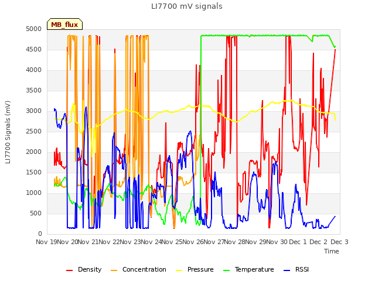Viewport: 375px width, 281px height.
Task: Click the 2500 y-axis tick label
Action: point(34,131)
